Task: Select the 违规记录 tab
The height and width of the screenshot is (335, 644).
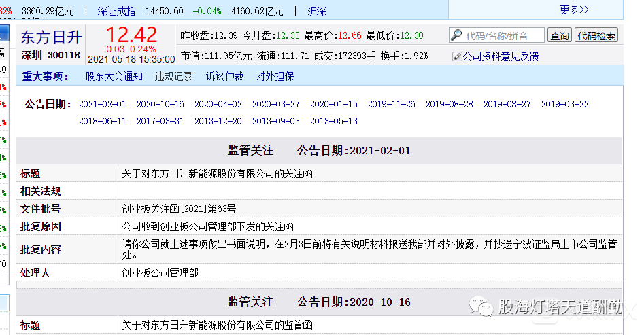Action: pyautogui.click(x=173, y=77)
